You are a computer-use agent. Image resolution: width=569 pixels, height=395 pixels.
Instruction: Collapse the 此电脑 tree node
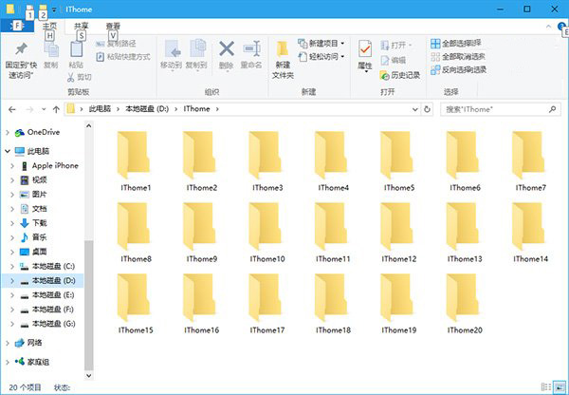(8, 151)
